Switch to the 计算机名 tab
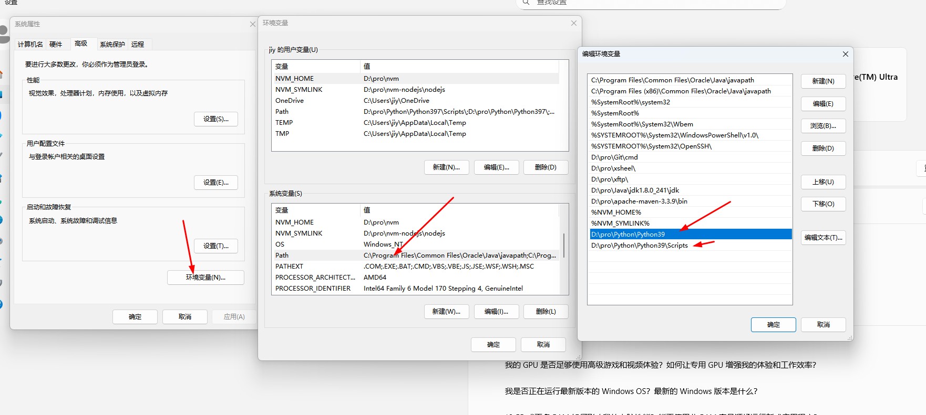 click(x=30, y=45)
